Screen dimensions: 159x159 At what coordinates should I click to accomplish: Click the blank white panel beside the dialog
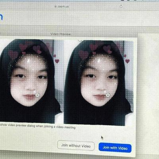pyautogui.click(x=148, y=93)
